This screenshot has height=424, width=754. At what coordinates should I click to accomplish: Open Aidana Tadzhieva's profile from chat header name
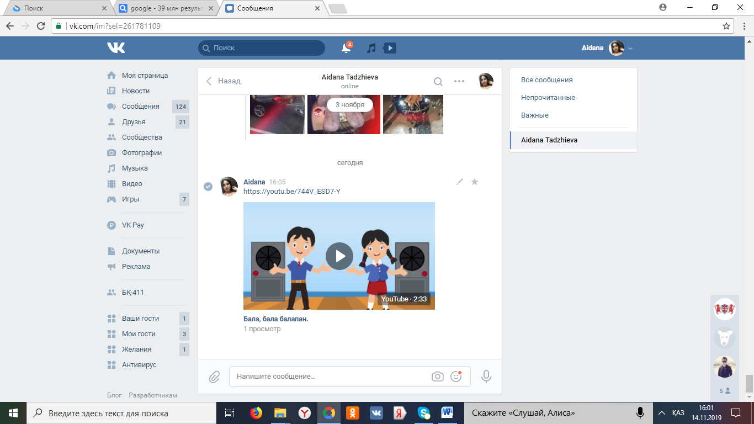(x=350, y=77)
